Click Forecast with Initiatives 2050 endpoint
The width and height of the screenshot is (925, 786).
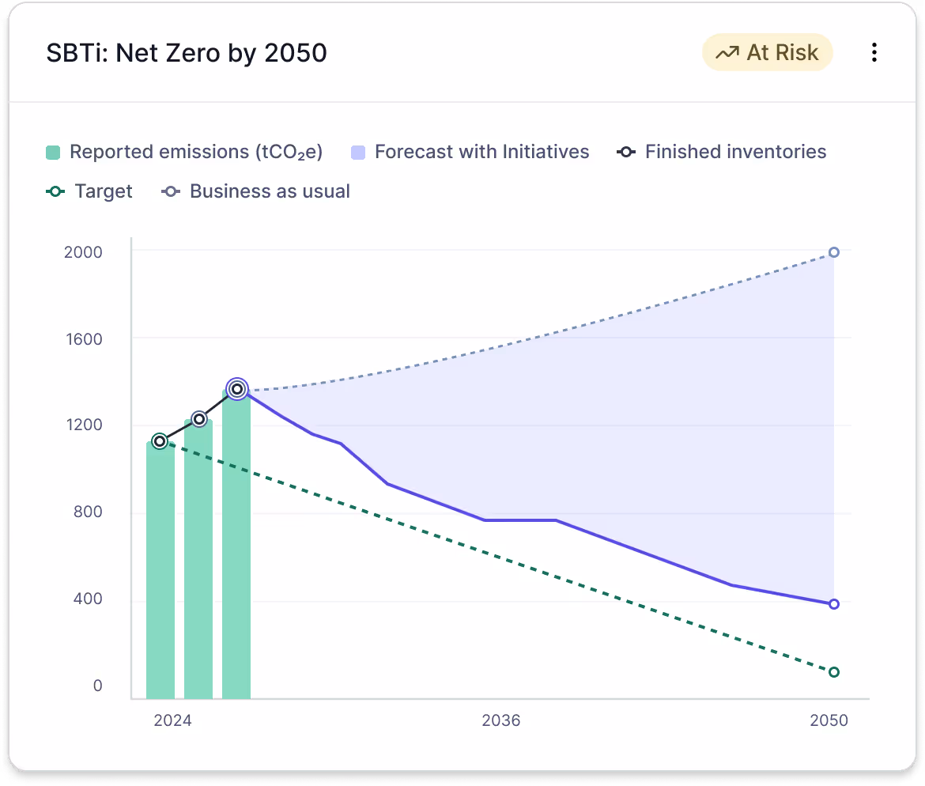[x=834, y=604]
